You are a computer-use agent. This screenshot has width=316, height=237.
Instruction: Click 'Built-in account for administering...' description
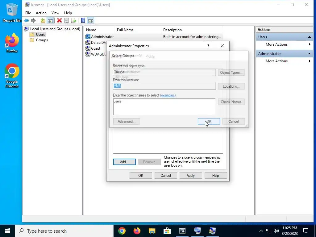click(x=192, y=36)
